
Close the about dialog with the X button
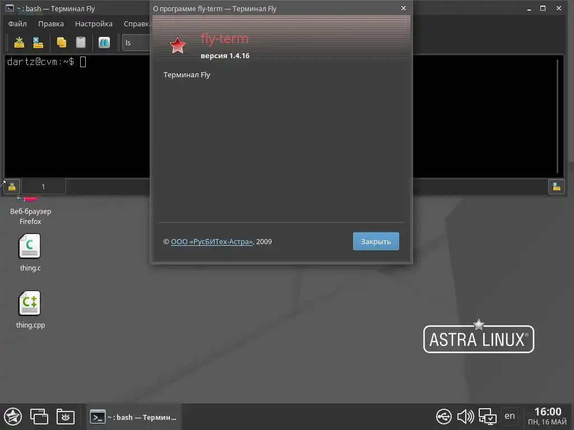[x=404, y=8]
